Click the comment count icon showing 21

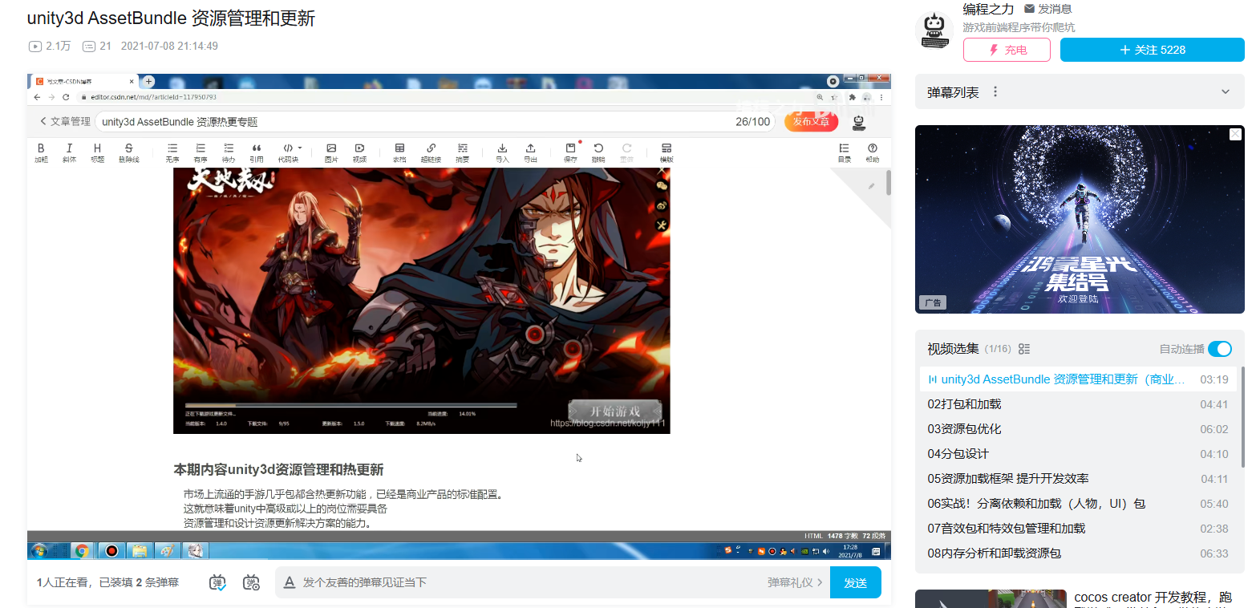pyautogui.click(x=89, y=47)
